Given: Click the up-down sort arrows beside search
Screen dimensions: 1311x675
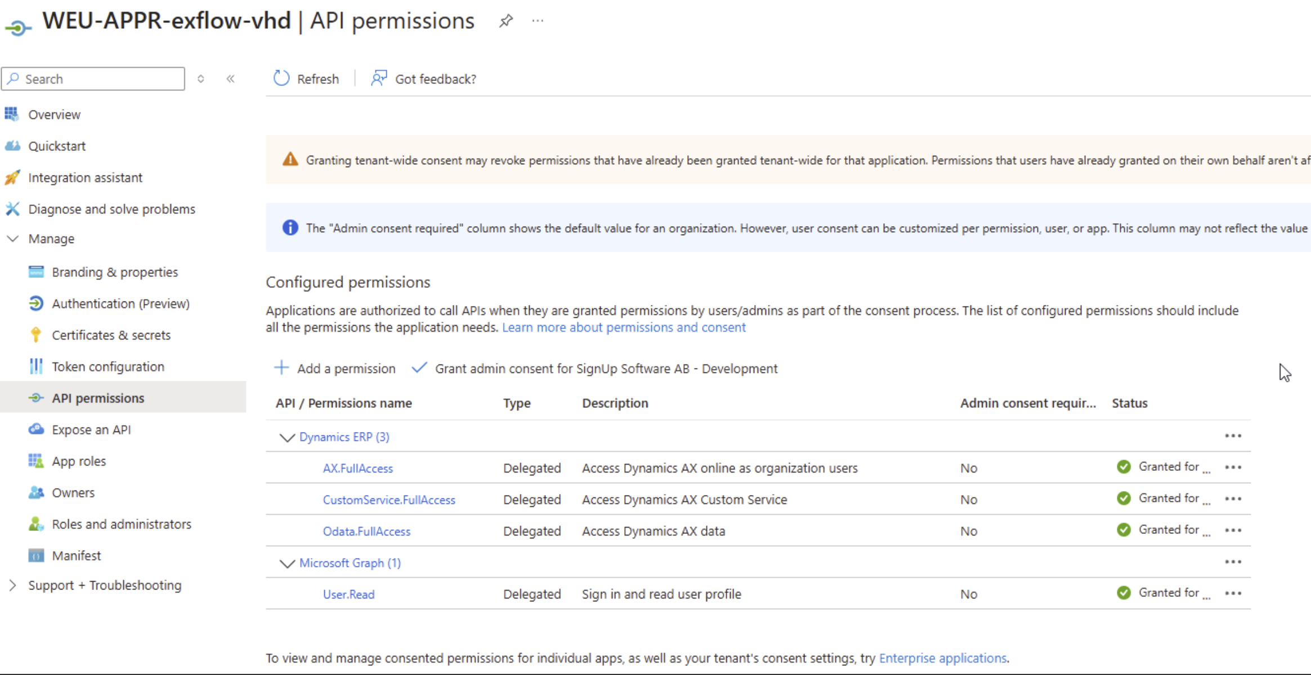Looking at the screenshot, I should coord(200,79).
